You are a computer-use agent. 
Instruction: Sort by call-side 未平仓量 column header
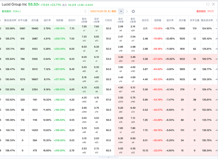click(x=23, y=20)
